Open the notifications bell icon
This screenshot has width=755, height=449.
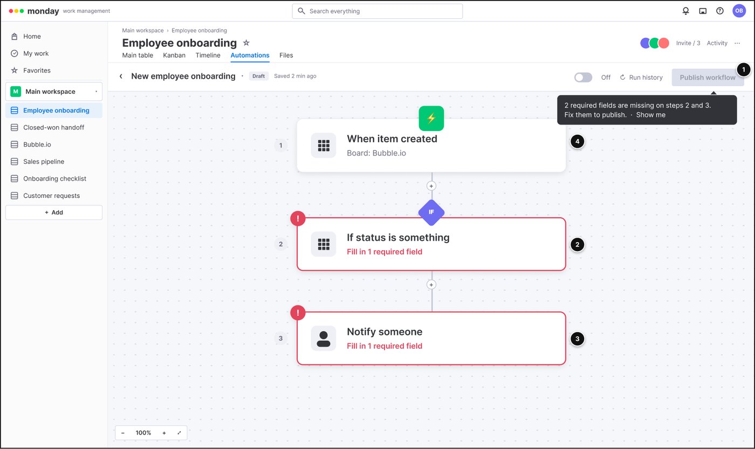tap(686, 11)
